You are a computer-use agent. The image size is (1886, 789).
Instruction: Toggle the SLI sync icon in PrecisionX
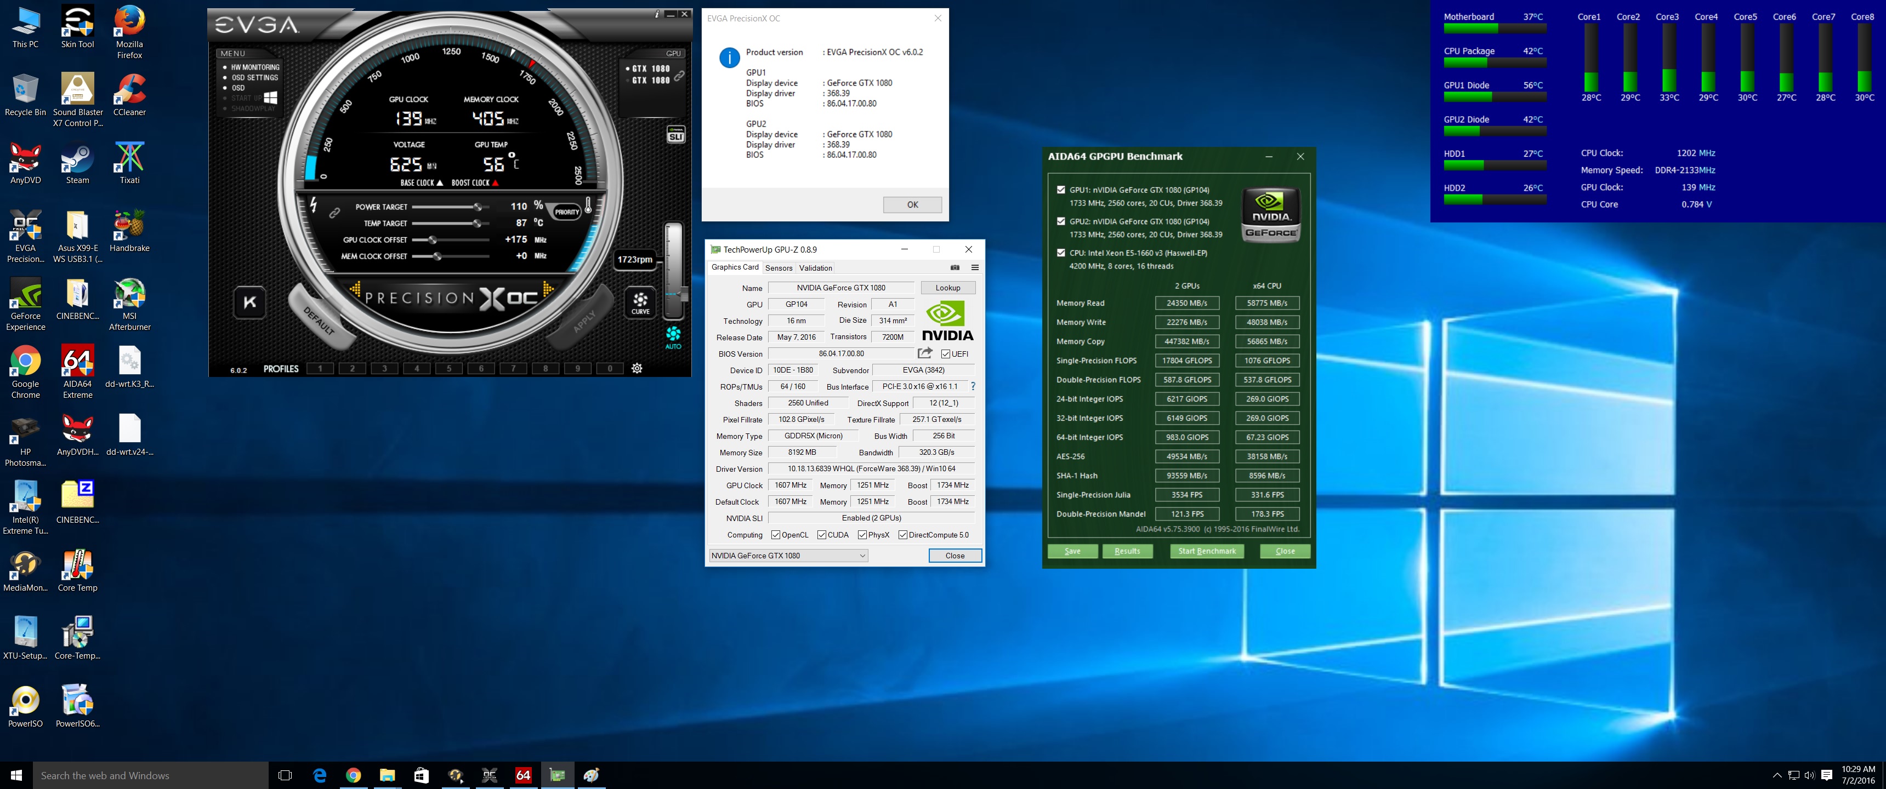coord(675,135)
